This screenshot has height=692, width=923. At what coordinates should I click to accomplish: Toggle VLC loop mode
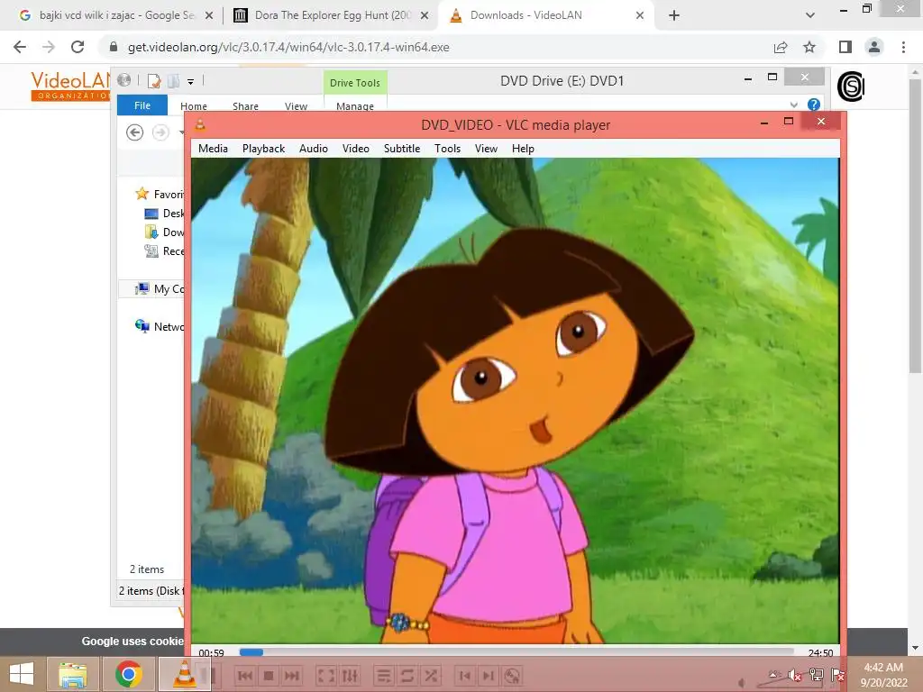(x=407, y=676)
